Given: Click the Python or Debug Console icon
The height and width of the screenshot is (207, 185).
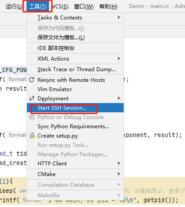Looking at the screenshot, I should (x=32, y=117).
